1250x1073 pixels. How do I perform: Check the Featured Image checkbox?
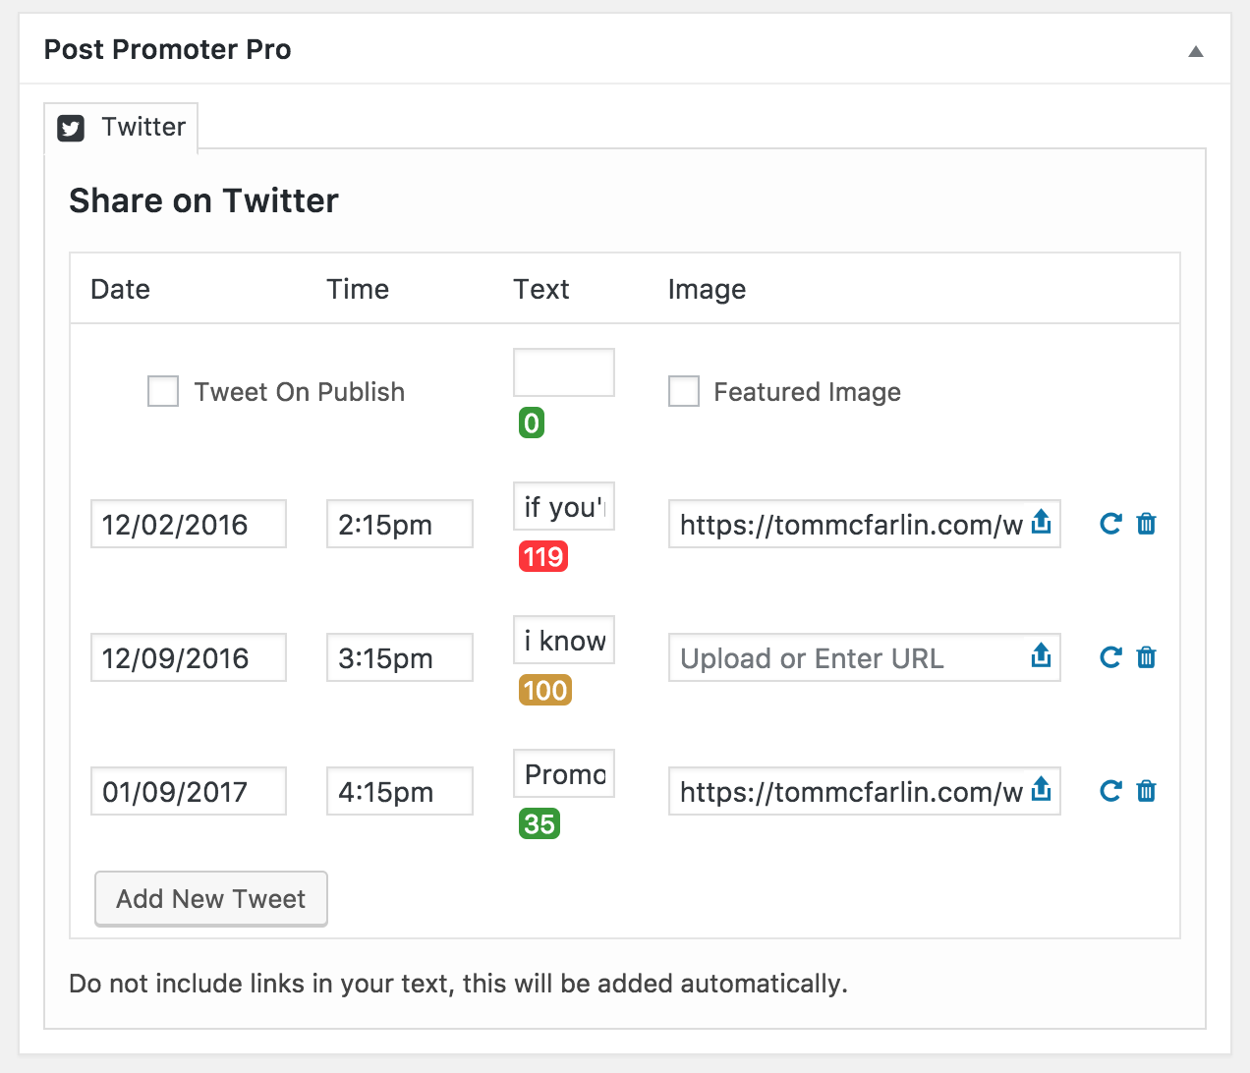pyautogui.click(x=683, y=391)
